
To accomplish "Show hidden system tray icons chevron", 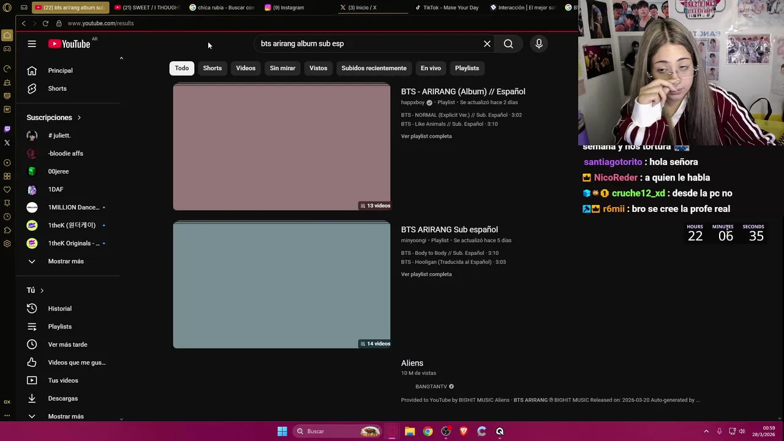I will coord(706,431).
